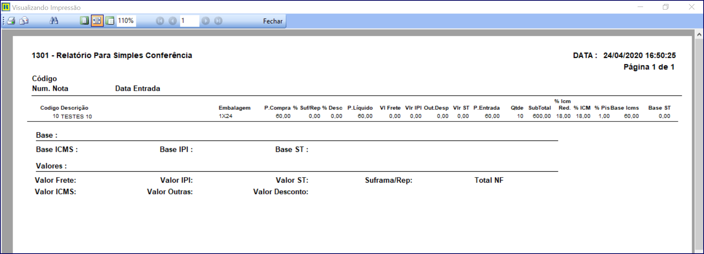The image size is (704, 254).
Task: Toggle the page width view icon
Action: pos(97,21)
